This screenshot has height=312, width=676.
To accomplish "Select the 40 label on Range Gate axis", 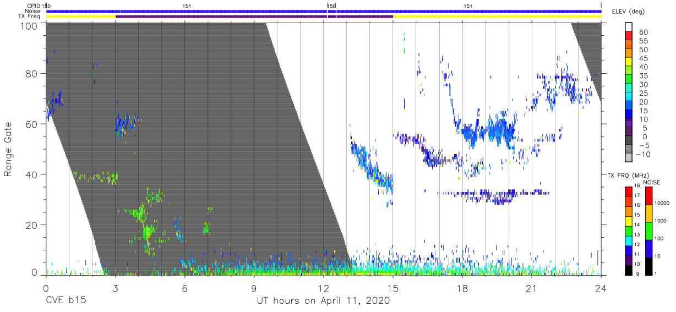I will (x=32, y=174).
